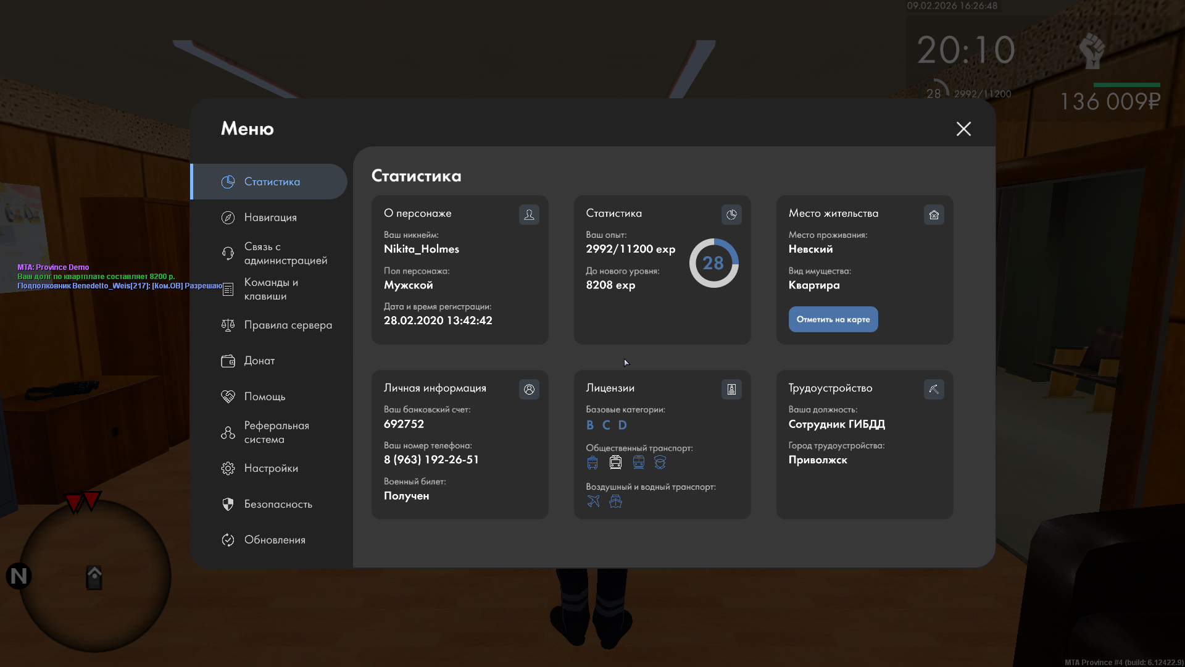Click the house icon in Место жительства card
The height and width of the screenshot is (667, 1185).
(934, 214)
